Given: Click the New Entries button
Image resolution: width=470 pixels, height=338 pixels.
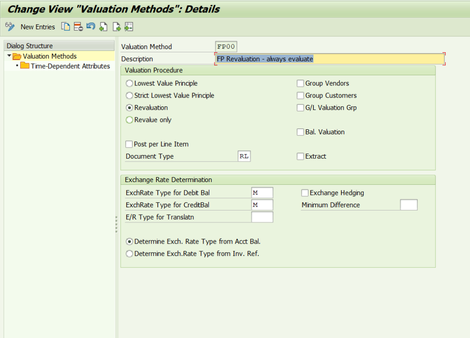Looking at the screenshot, I should pos(38,27).
